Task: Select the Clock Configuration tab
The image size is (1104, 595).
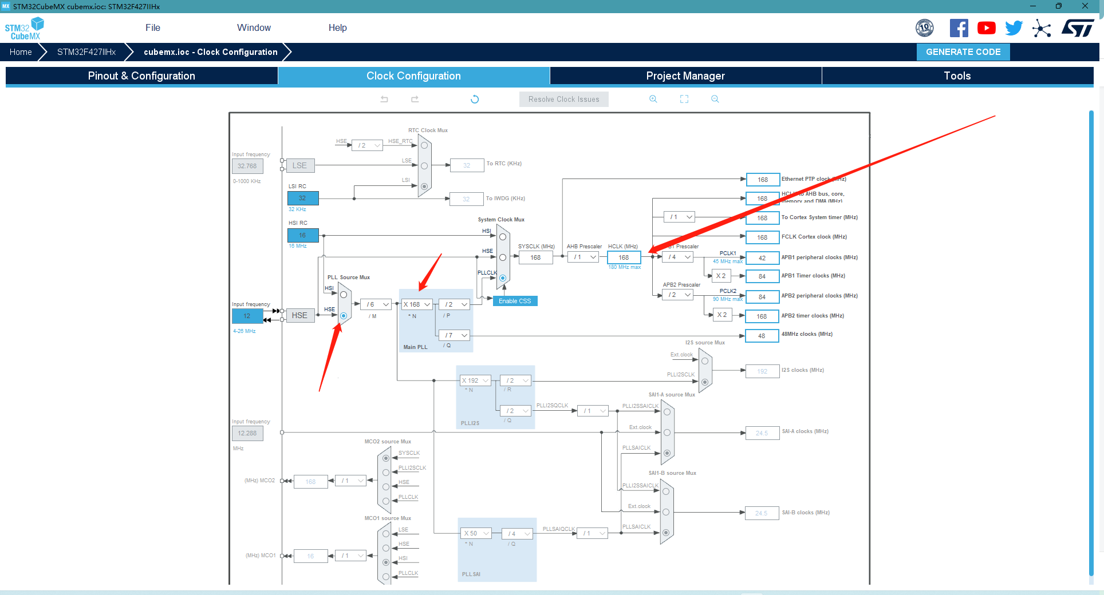Action: pyautogui.click(x=413, y=76)
